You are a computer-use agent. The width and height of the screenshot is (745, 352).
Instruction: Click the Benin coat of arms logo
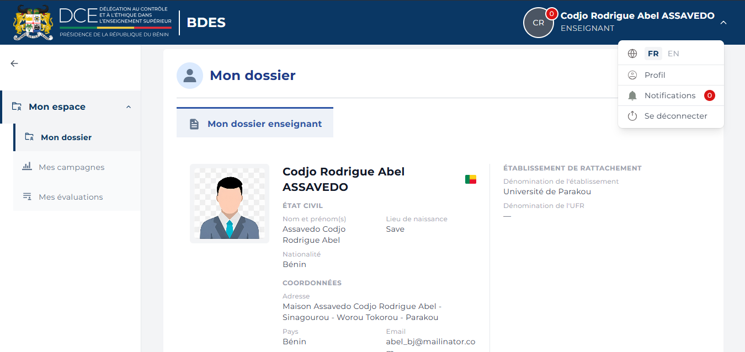33,23
